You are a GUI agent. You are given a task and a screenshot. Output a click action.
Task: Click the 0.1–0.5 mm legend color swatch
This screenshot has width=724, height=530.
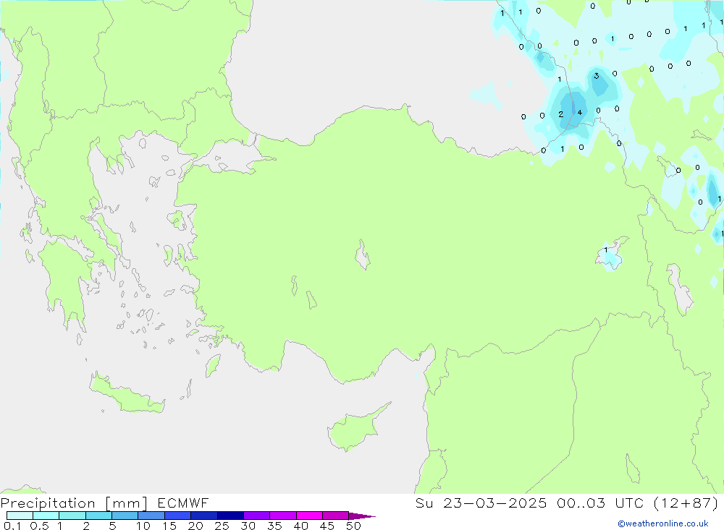pyautogui.click(x=20, y=516)
